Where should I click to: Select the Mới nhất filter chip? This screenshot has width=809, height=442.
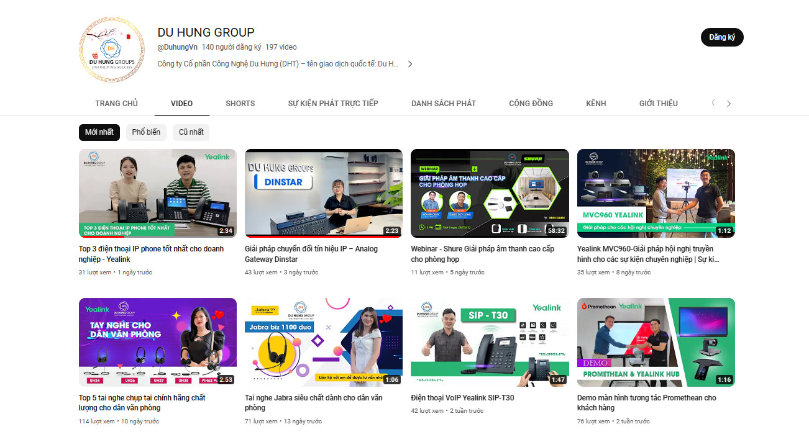click(x=99, y=132)
